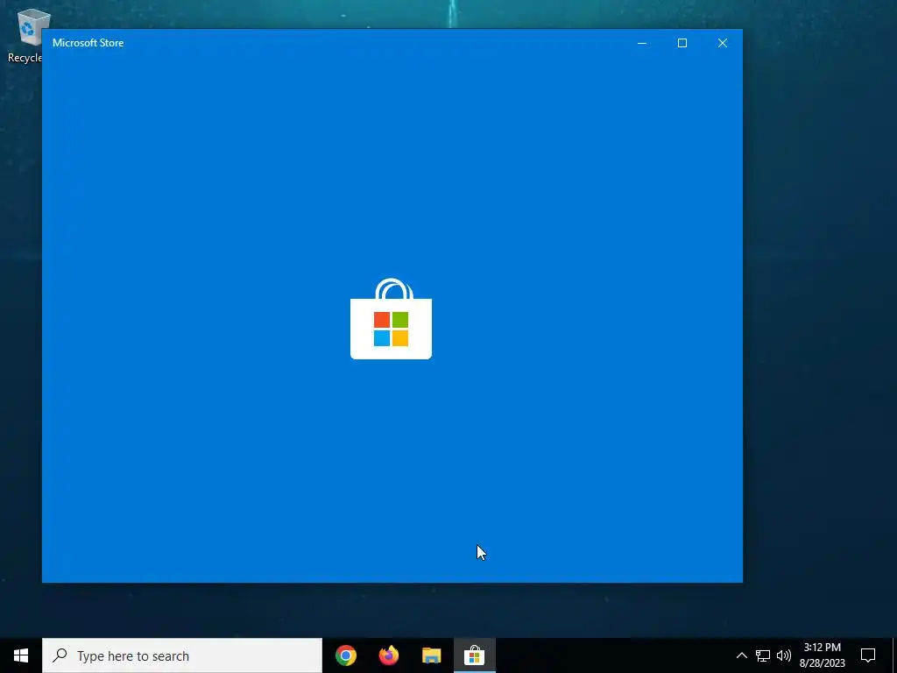897x673 pixels.
Task: Click the Show desktop strip on taskbar
Action: point(894,655)
